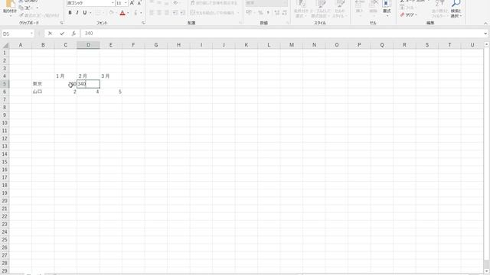Click the vertical scrollbar up arrow
The image size is (490, 275).
tap(487, 45)
